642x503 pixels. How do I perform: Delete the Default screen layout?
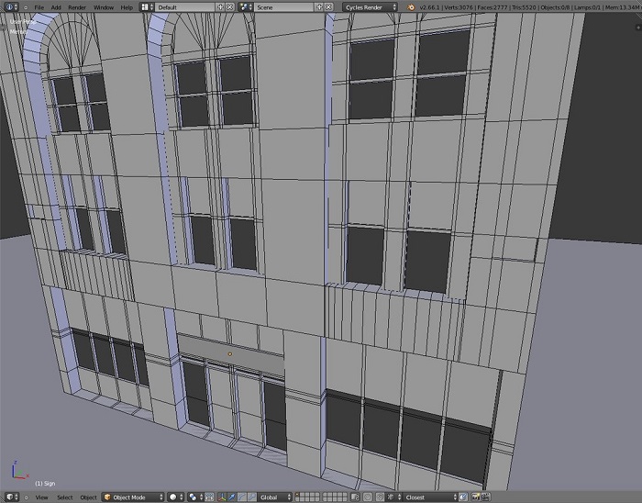230,7
